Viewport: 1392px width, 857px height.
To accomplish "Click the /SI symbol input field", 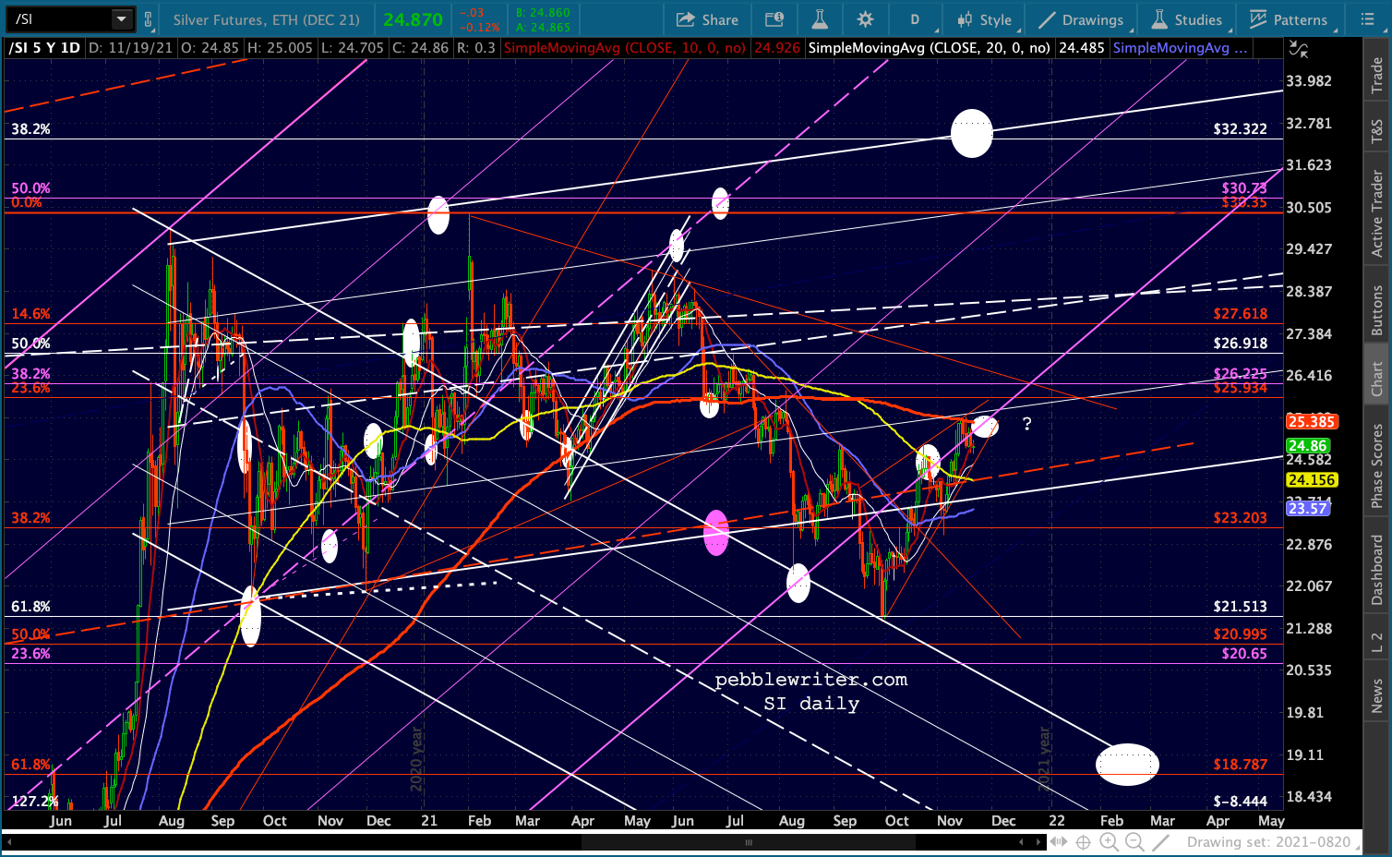I will pos(61,18).
